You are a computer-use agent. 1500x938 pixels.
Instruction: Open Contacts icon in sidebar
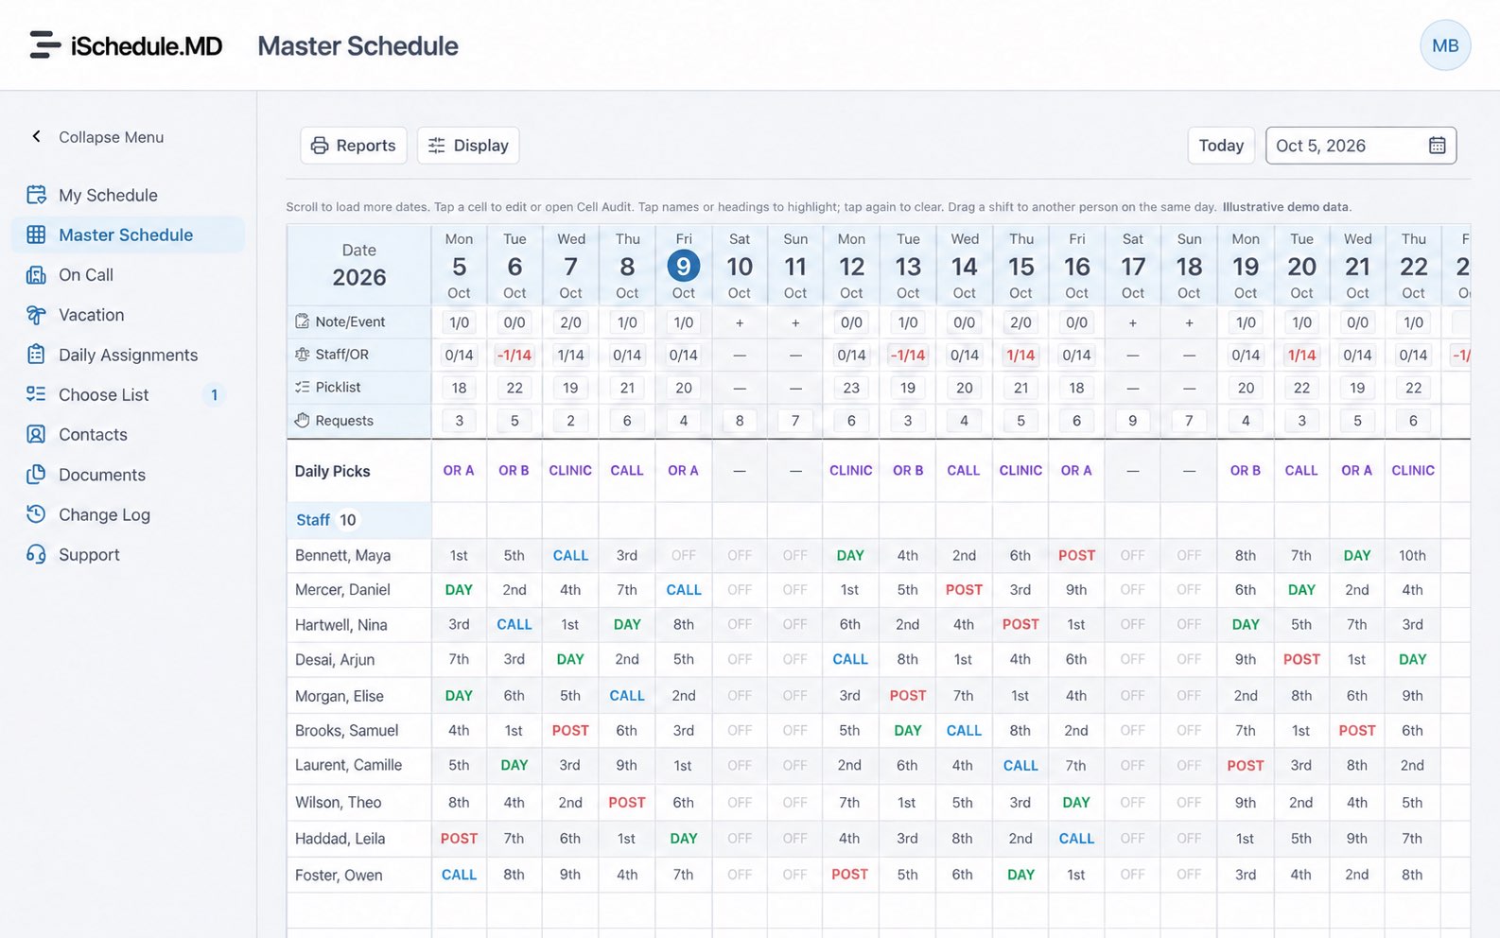[x=36, y=434]
